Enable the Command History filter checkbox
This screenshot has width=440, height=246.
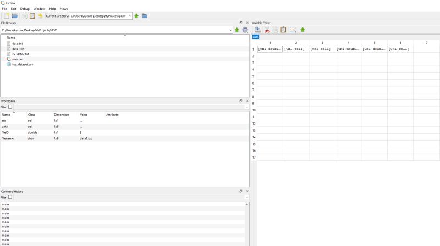tap(10, 197)
